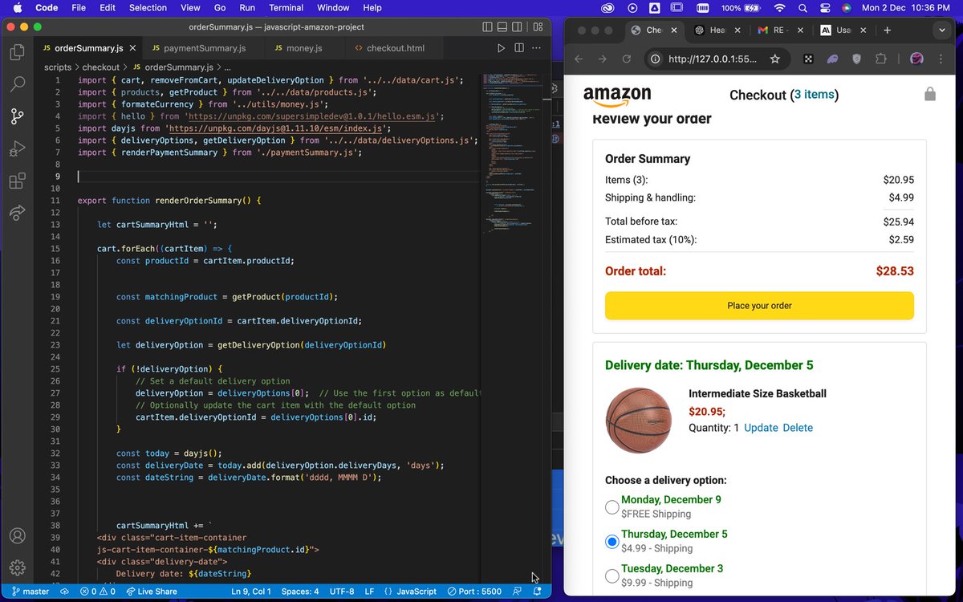Open the errors and warnings counter
The width and height of the screenshot is (963, 602).
(98, 592)
